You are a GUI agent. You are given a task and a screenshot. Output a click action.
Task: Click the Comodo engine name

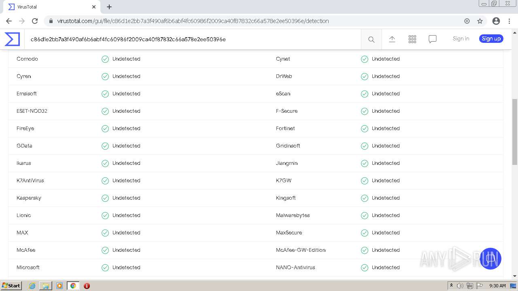tap(27, 59)
